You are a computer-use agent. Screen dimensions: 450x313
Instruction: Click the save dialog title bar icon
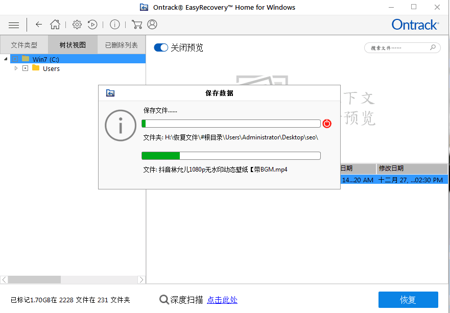(110, 93)
